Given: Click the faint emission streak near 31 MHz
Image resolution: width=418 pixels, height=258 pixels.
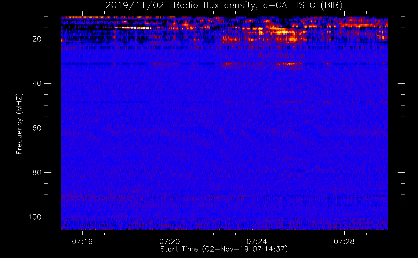Looking at the screenshot, I should 288,63.
